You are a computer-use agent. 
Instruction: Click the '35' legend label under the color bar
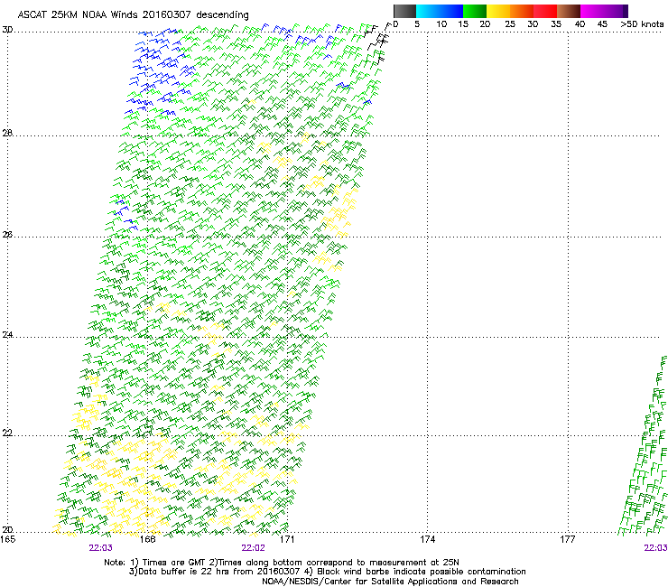556,24
